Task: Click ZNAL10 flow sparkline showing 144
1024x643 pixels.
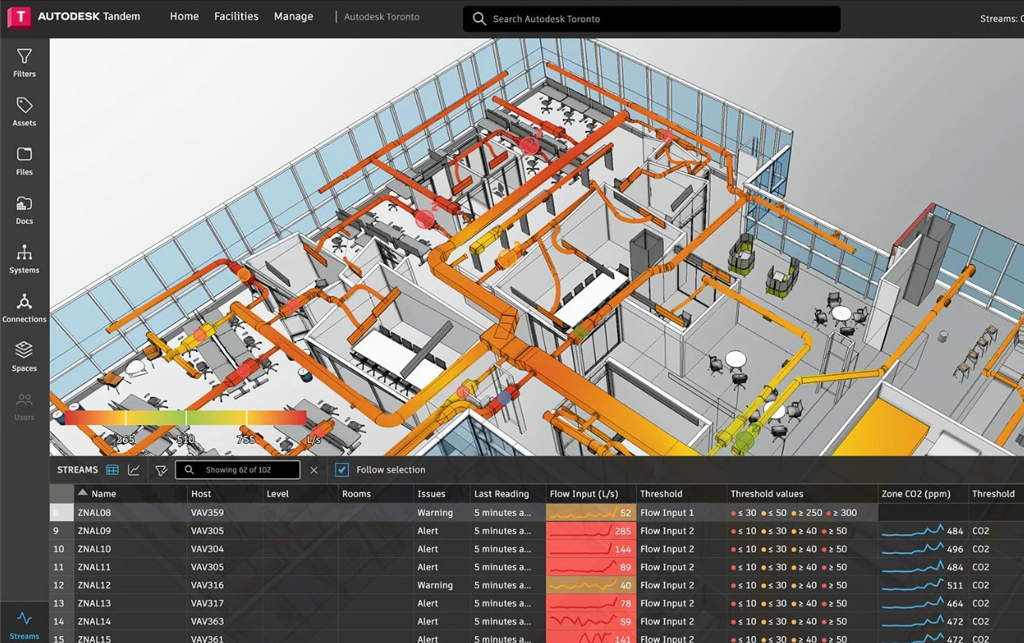Action: [x=591, y=549]
